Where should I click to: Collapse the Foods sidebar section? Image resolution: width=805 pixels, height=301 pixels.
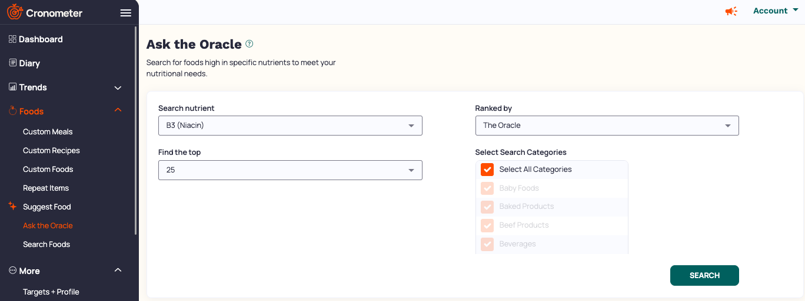tap(118, 110)
